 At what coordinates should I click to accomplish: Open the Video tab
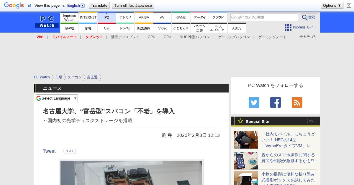pos(162,28)
